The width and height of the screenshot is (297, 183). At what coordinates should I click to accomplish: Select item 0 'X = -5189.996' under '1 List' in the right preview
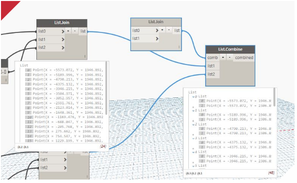click(x=235, y=115)
